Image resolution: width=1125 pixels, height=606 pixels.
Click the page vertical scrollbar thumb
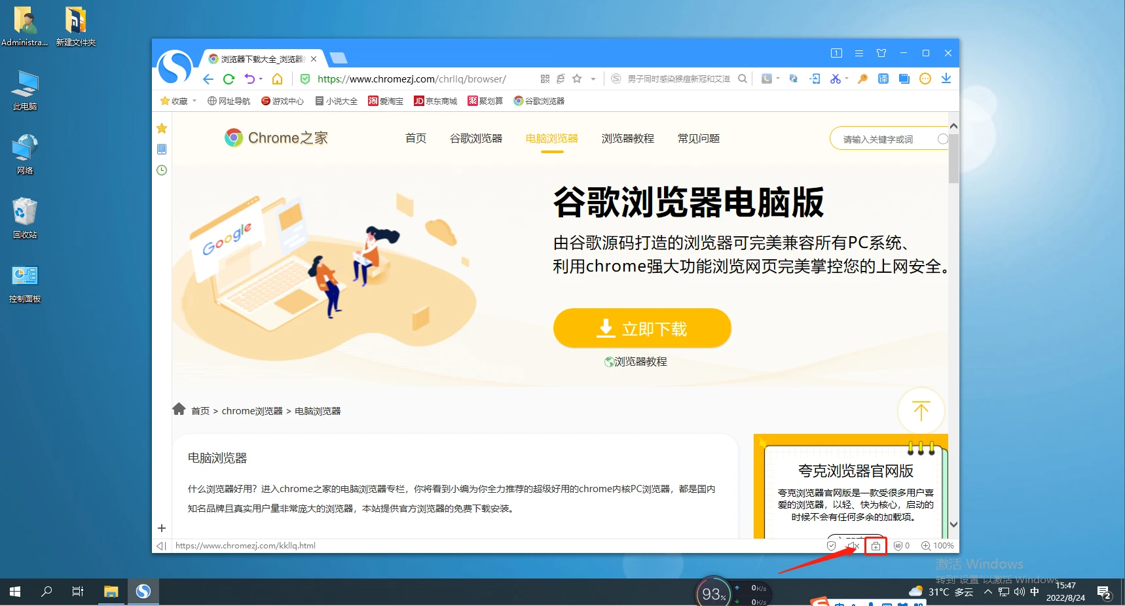[953, 158]
